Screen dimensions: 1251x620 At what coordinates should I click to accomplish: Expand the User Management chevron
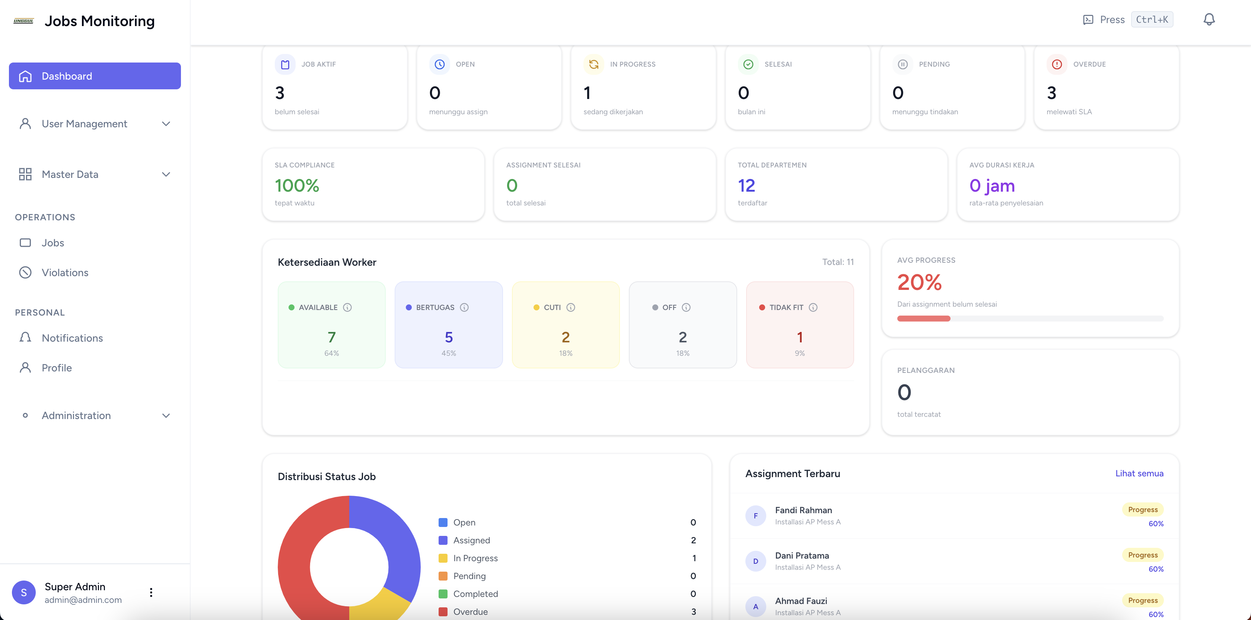166,124
